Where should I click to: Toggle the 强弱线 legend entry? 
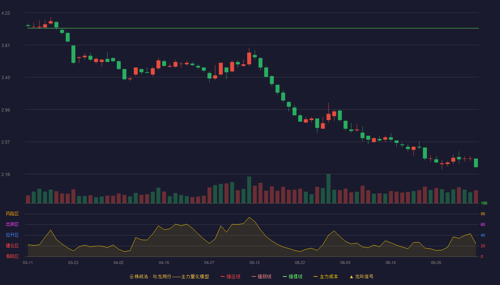click(x=261, y=276)
